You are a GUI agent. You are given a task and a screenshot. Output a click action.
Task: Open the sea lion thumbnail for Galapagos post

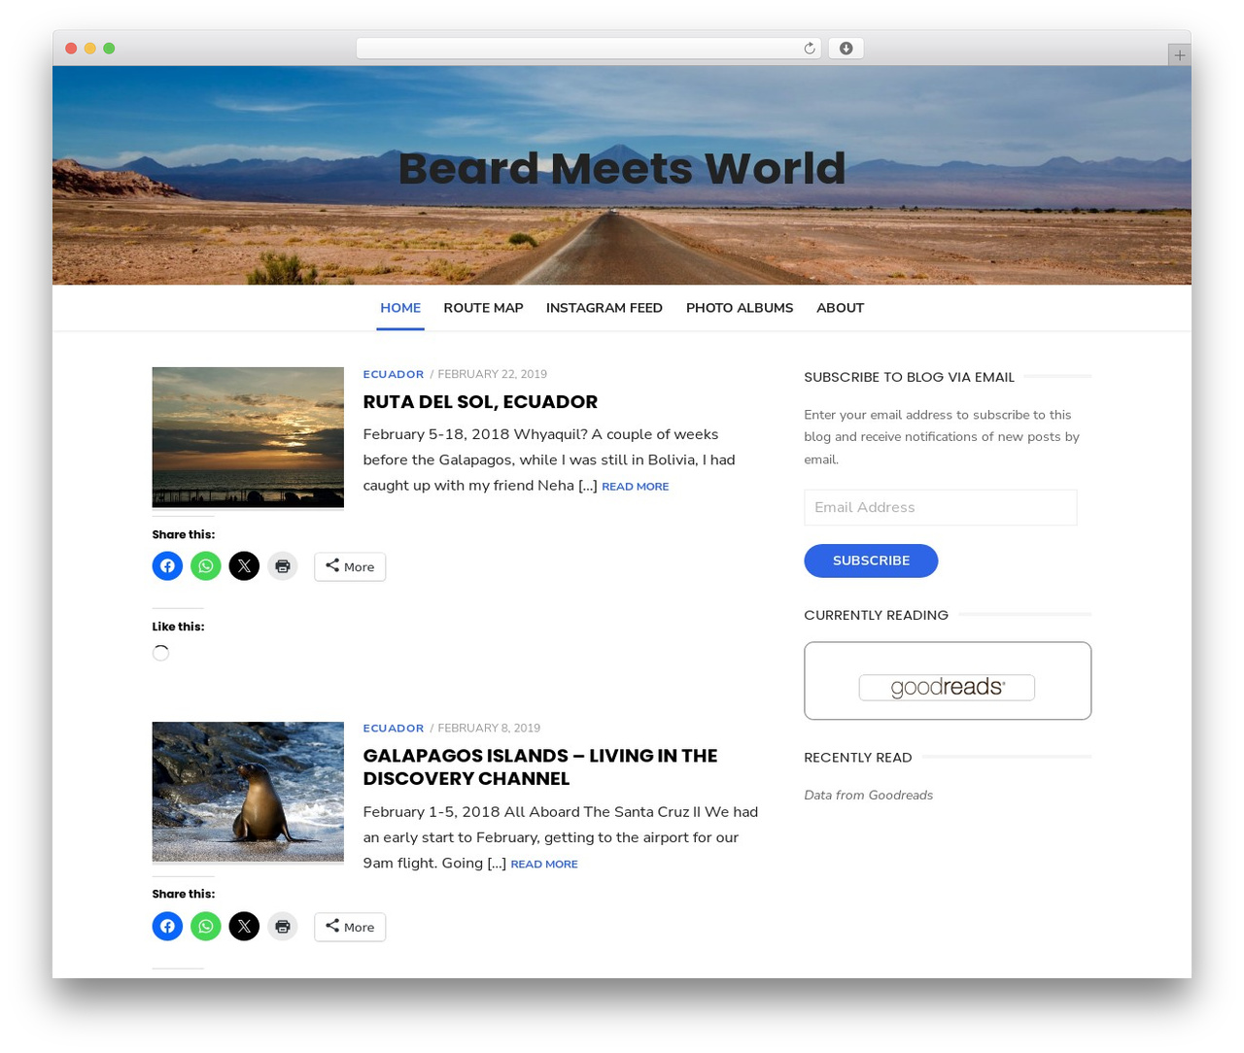click(x=248, y=792)
